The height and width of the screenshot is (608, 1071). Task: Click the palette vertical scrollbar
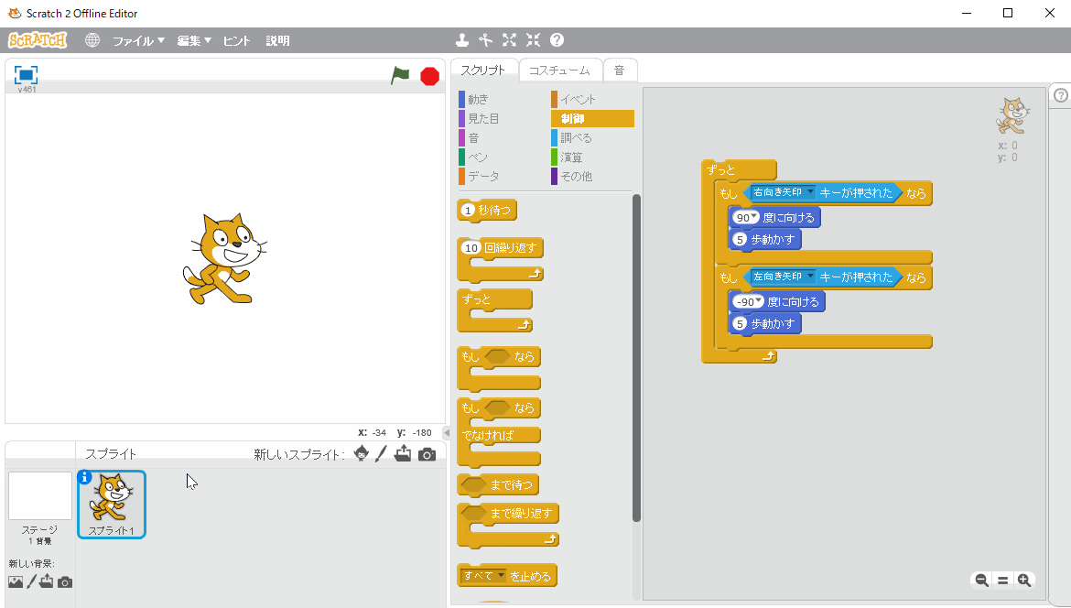point(636,359)
